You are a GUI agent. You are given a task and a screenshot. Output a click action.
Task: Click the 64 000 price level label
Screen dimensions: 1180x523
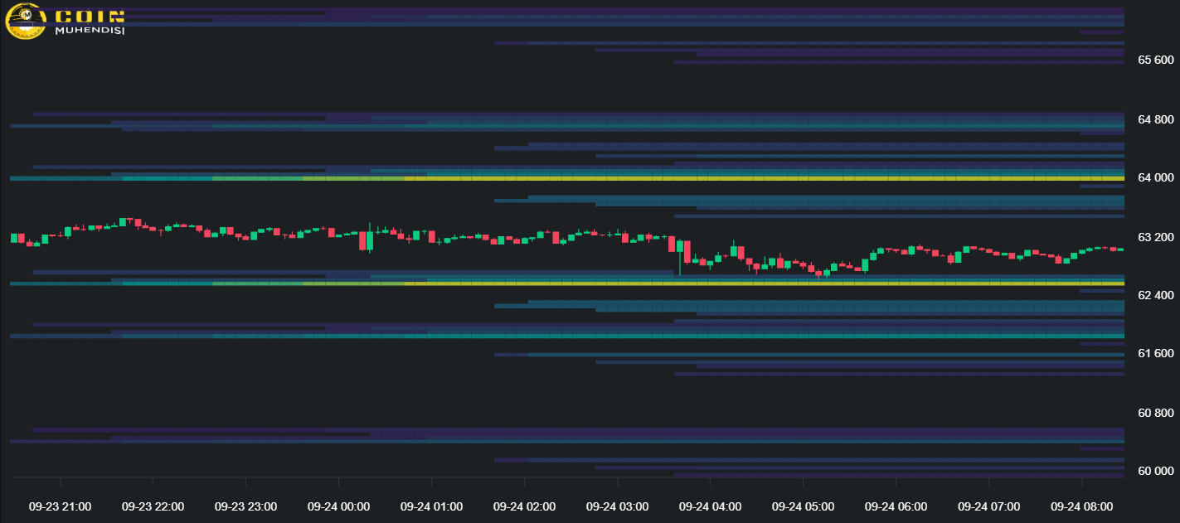pyautogui.click(x=1155, y=178)
